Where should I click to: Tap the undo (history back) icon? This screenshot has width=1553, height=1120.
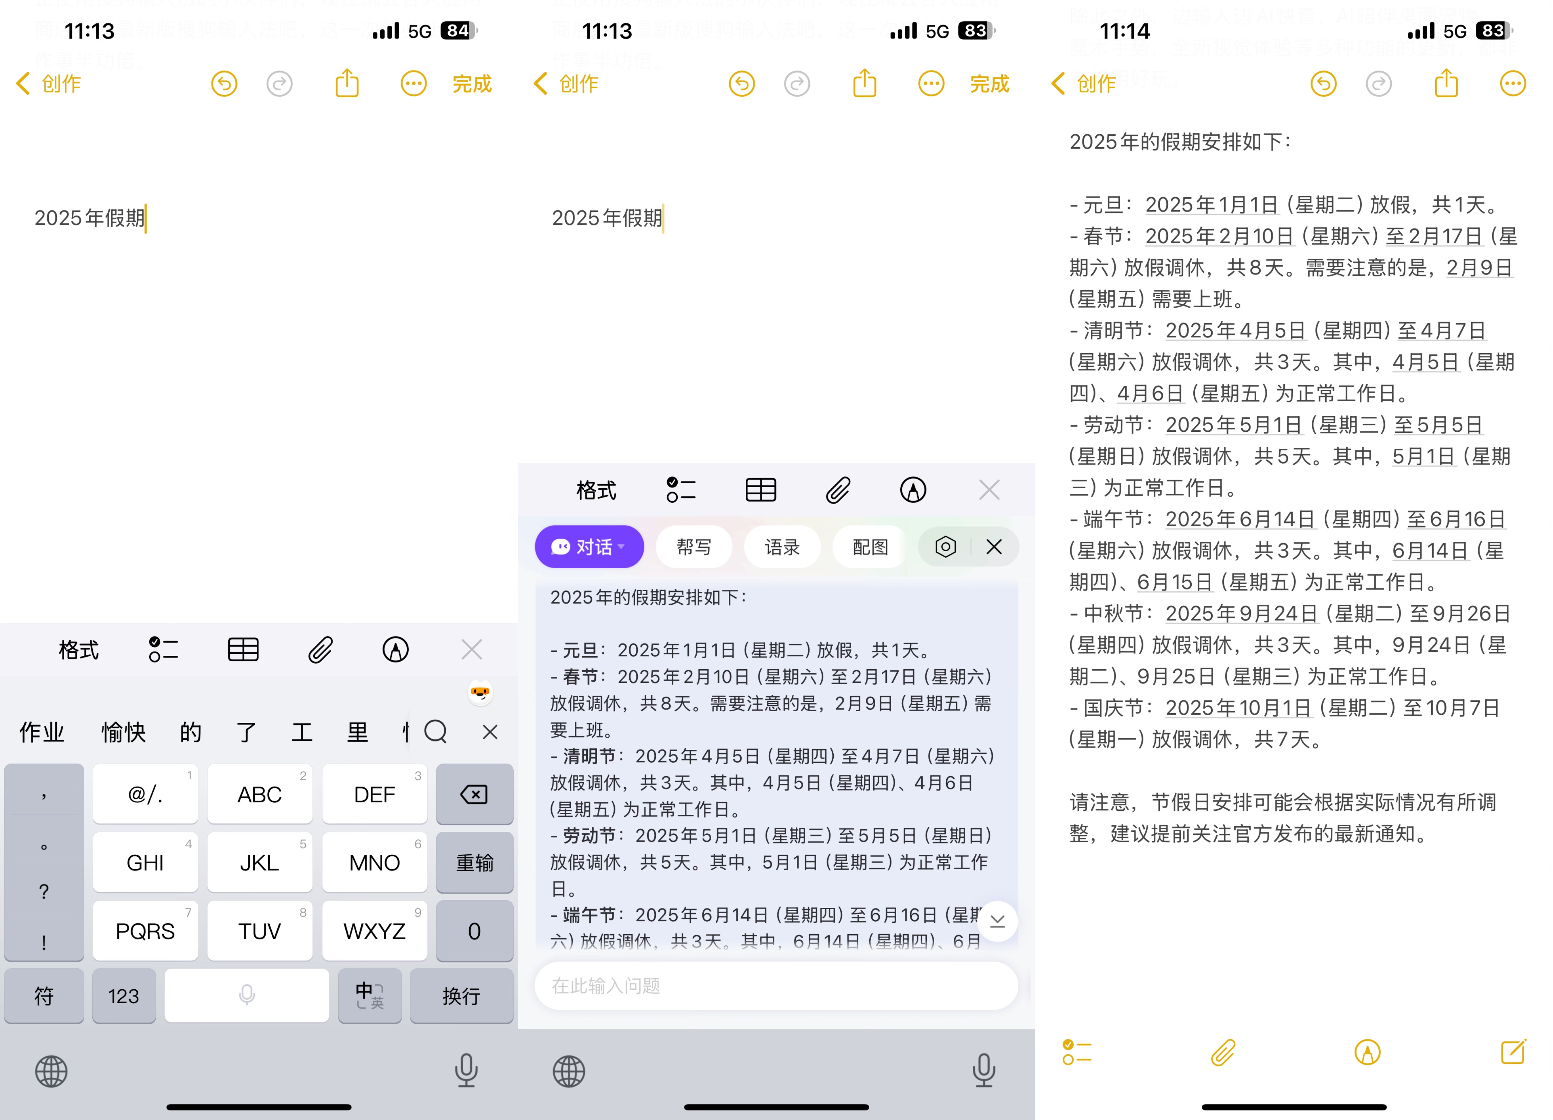222,83
